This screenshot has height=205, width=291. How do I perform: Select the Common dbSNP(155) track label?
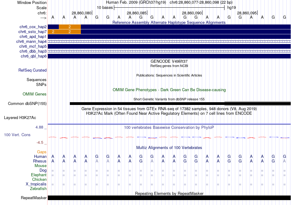(x=27, y=104)
